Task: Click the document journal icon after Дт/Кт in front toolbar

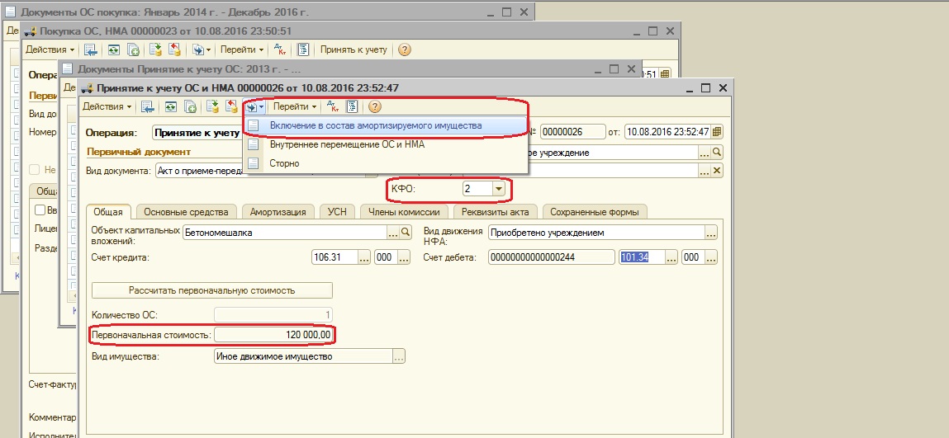Action: [352, 106]
